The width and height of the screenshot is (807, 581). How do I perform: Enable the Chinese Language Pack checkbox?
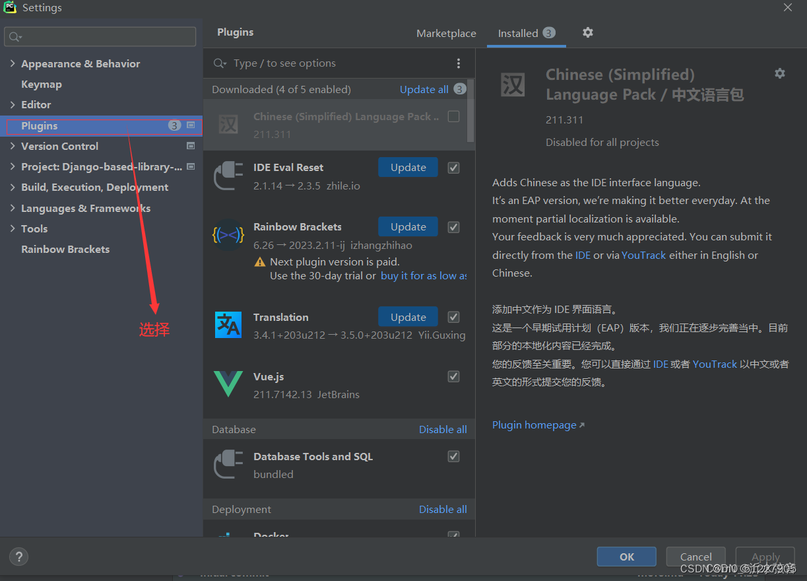point(453,116)
